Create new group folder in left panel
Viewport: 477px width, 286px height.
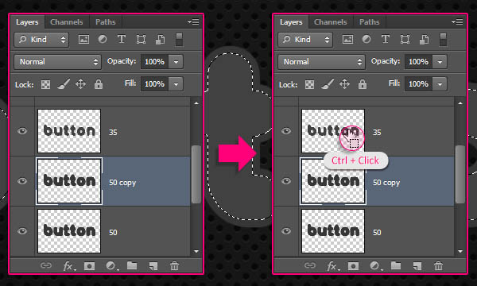click(x=132, y=266)
